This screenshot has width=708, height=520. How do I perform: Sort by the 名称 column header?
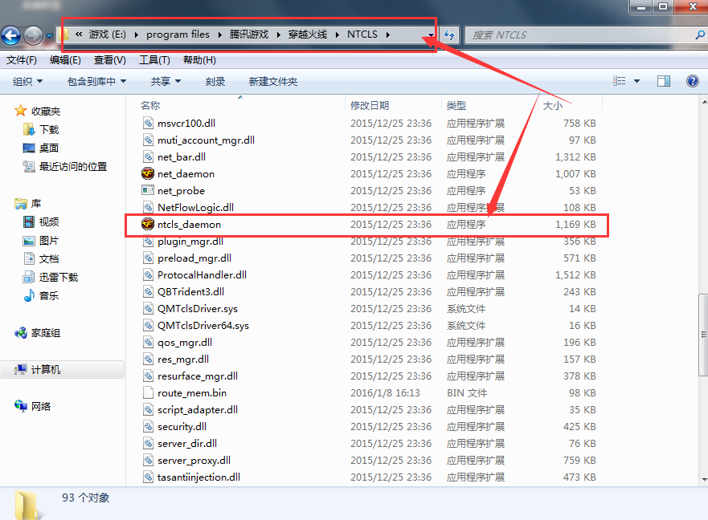pos(150,106)
